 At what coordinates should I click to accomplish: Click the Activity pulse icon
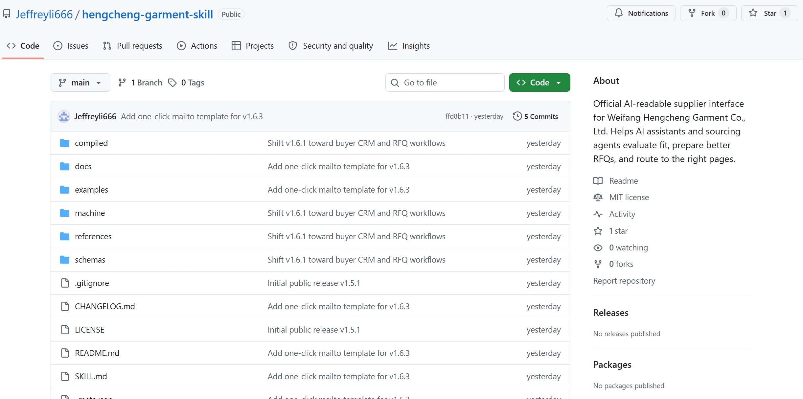[598, 214]
